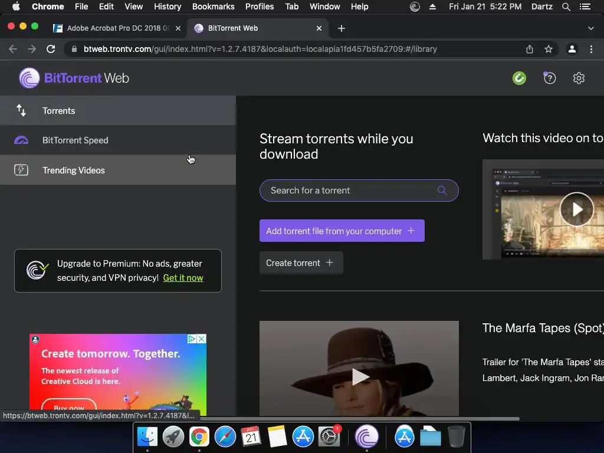
Task: Click the premium upgrade shield icon
Action: click(x=37, y=270)
